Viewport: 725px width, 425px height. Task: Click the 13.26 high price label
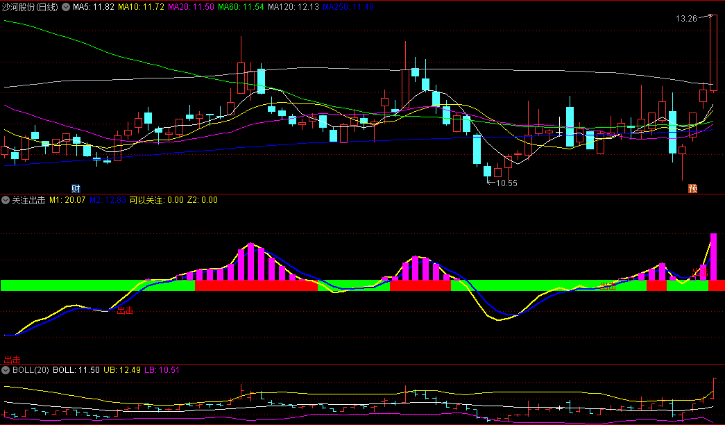pos(686,19)
